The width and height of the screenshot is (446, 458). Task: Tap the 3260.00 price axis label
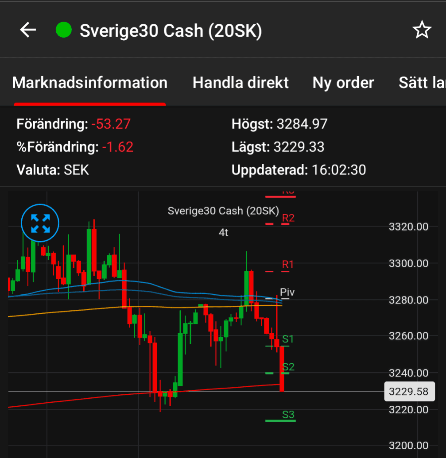point(408,336)
